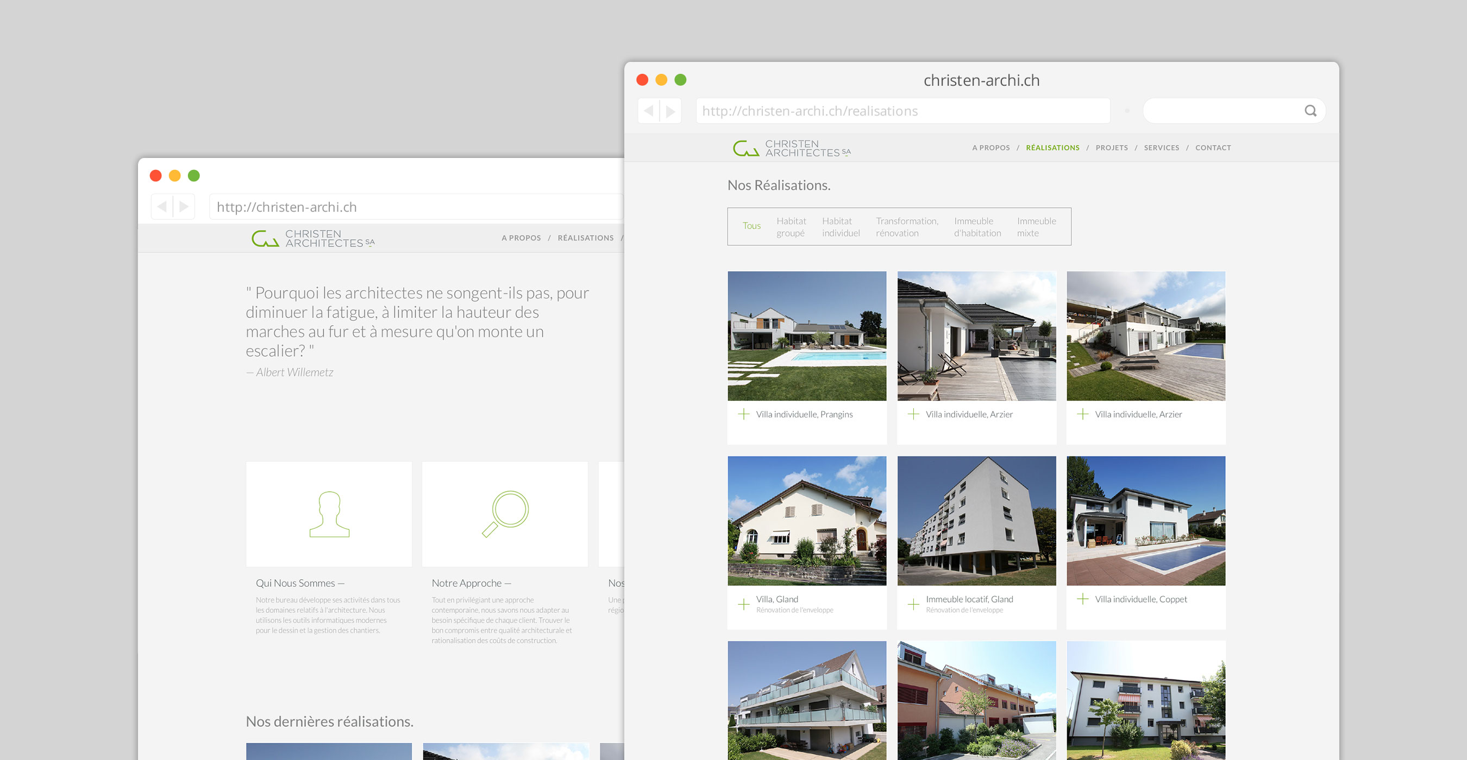
Task: Click the plus icon beside Immeuble locatif, Gland
Action: (913, 604)
